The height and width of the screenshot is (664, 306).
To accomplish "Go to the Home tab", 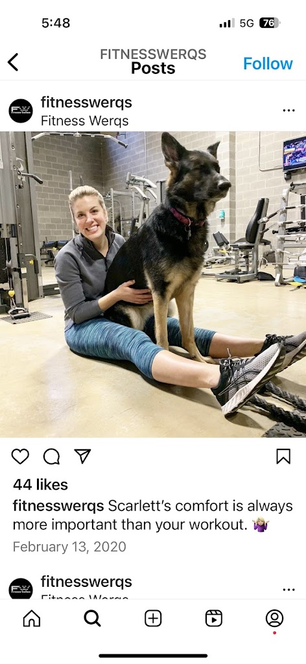I will [32, 619].
